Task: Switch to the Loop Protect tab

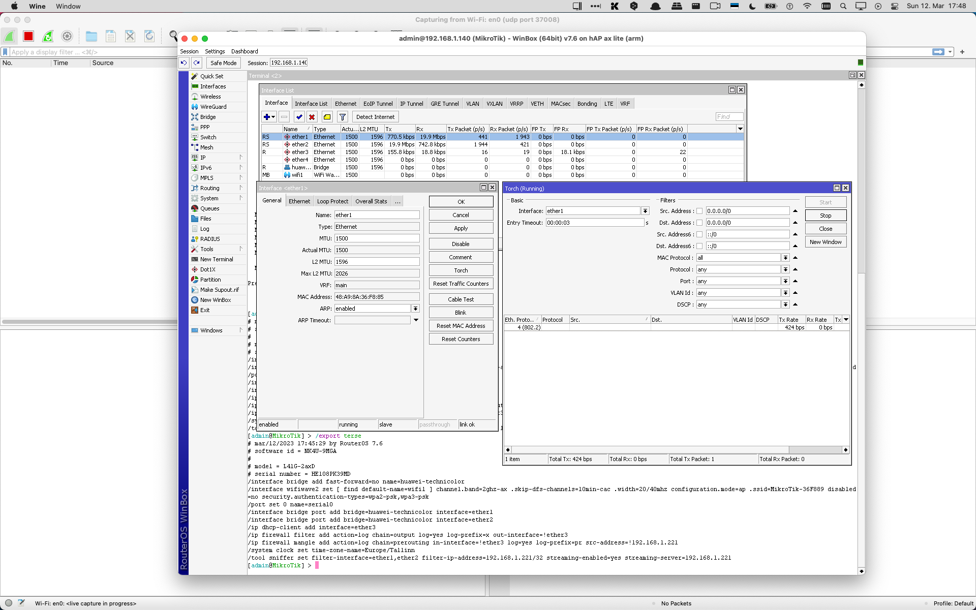Action: coord(333,201)
